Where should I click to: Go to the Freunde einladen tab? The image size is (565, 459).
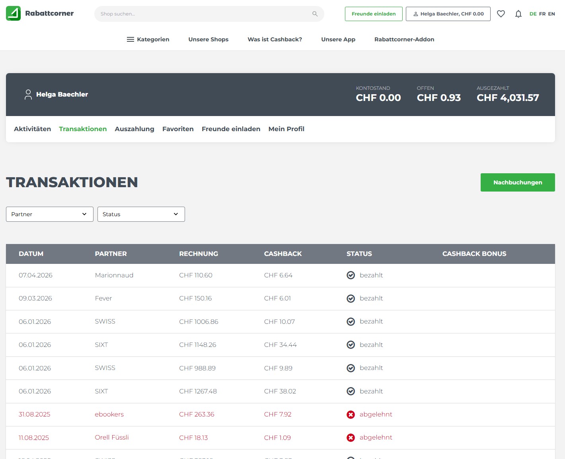231,129
